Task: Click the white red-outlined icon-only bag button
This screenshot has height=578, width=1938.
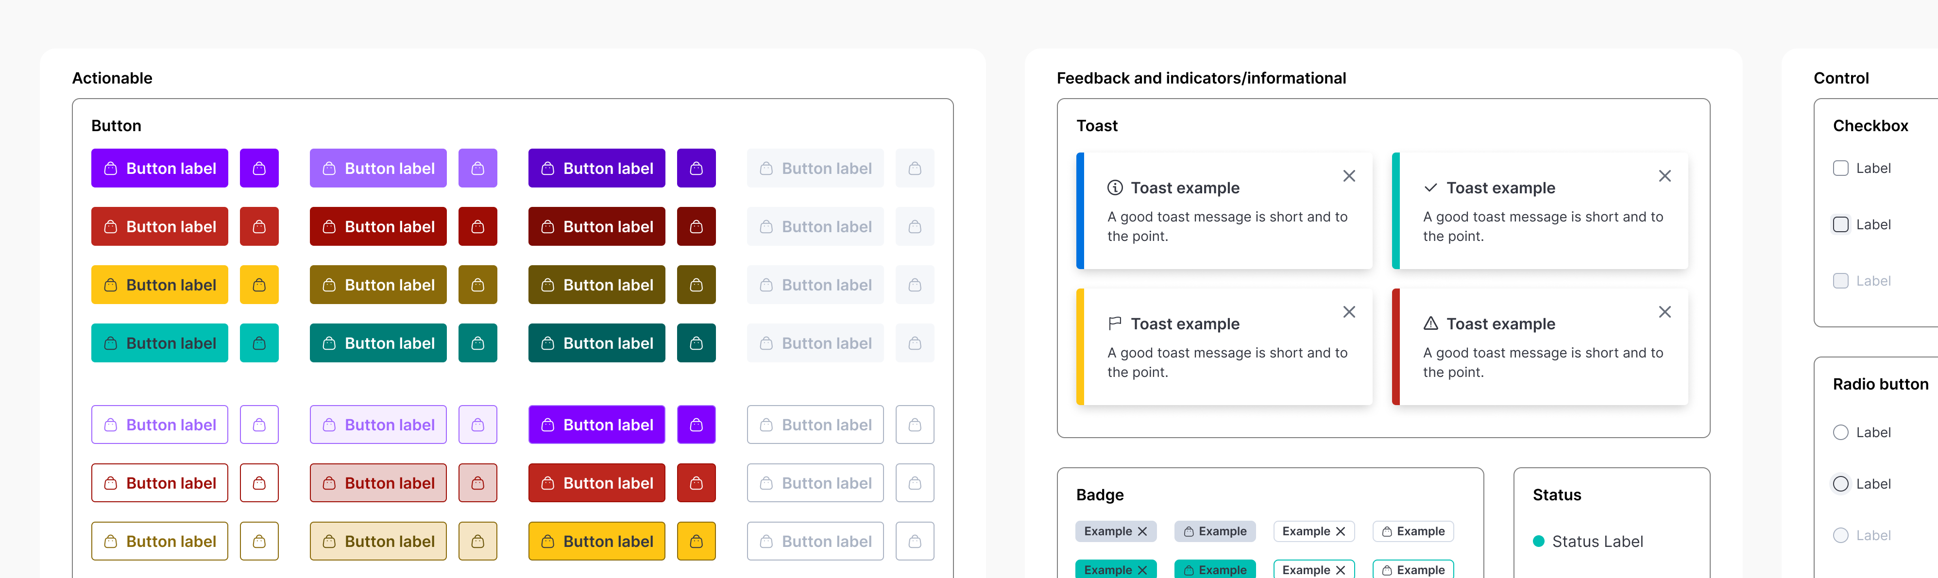Action: [259, 483]
